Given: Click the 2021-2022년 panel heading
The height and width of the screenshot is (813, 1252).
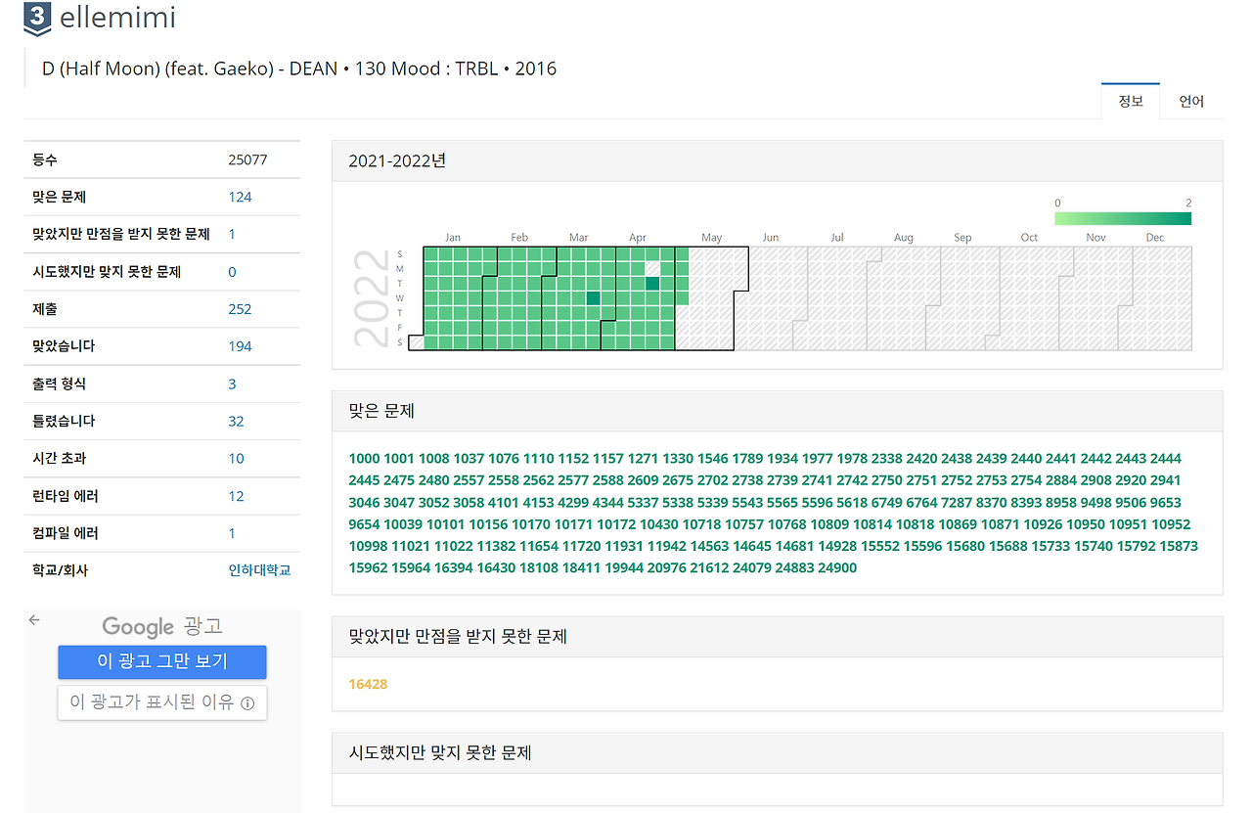Looking at the screenshot, I should click(x=397, y=160).
